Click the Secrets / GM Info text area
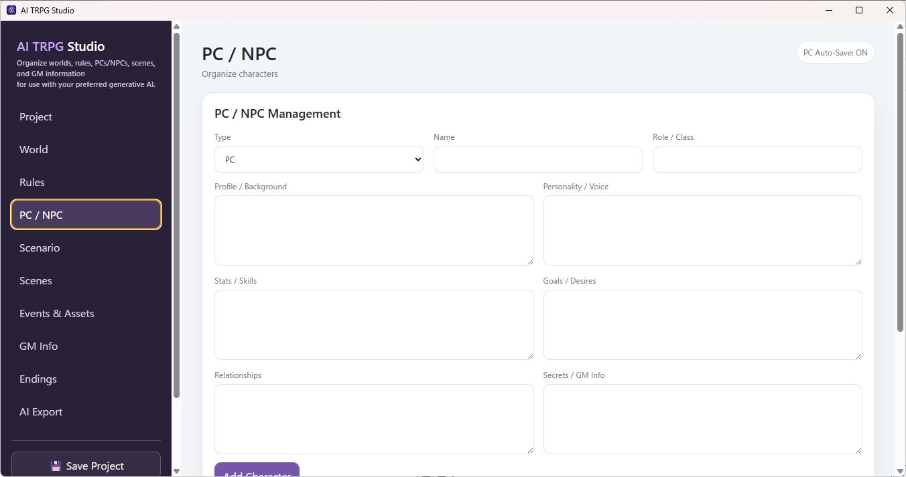 pos(702,419)
